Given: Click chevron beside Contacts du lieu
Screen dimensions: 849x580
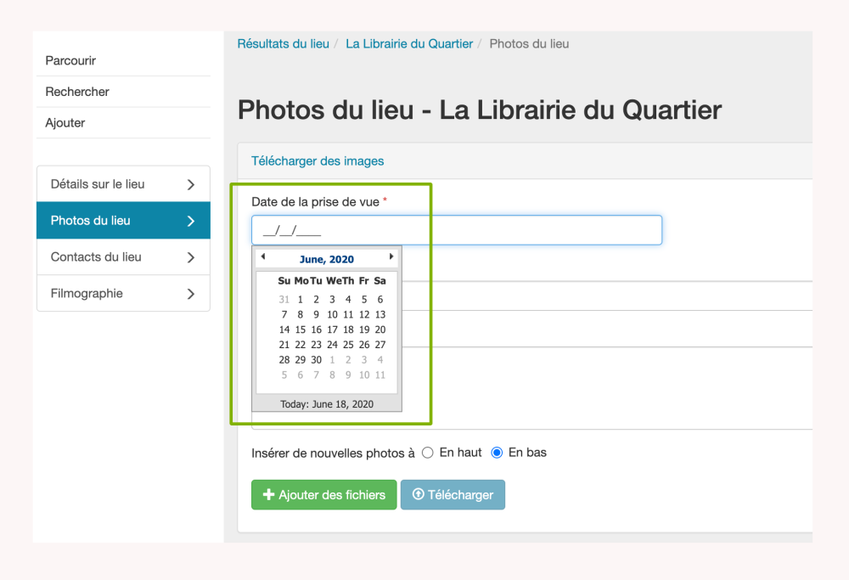Looking at the screenshot, I should click(x=191, y=257).
